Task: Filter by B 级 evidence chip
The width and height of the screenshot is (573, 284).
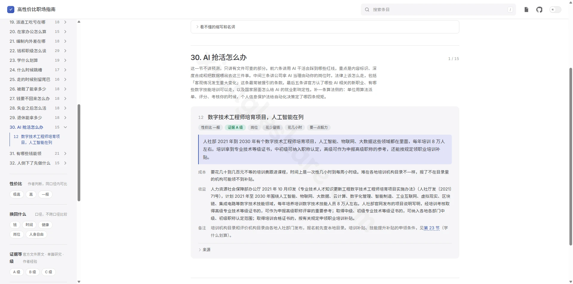Action: click(x=33, y=272)
